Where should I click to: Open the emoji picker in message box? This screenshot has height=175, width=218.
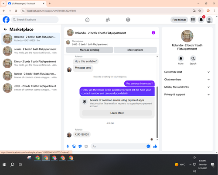click(148, 146)
